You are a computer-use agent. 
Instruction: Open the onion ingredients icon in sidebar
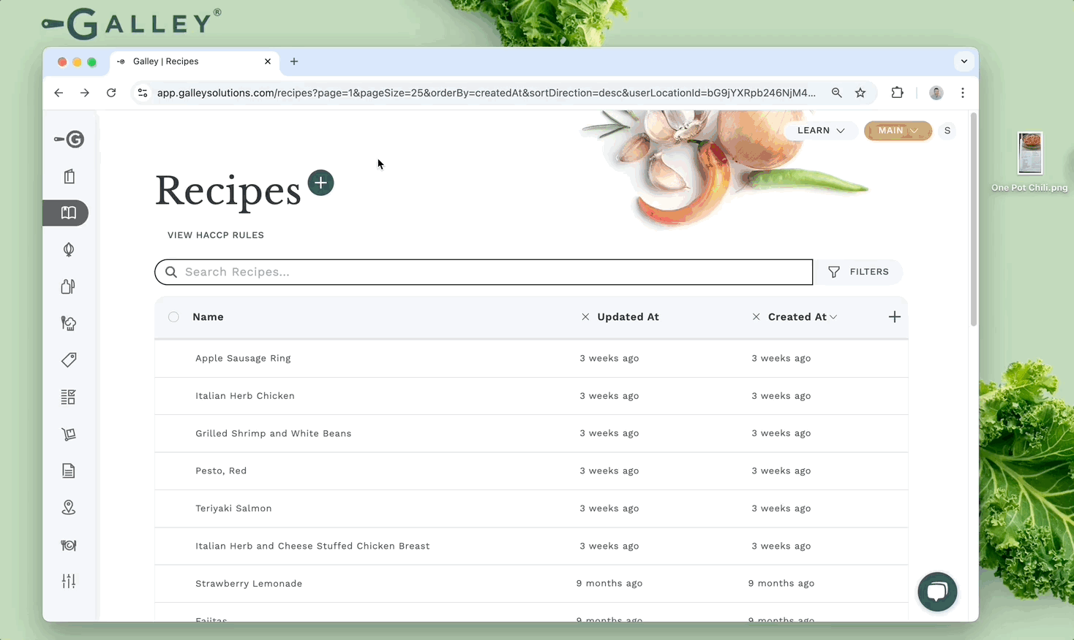point(69,250)
